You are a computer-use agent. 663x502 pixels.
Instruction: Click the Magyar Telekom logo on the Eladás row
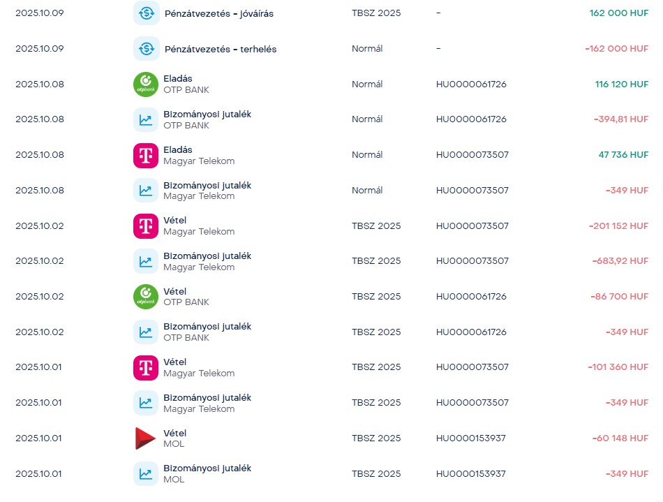146,155
